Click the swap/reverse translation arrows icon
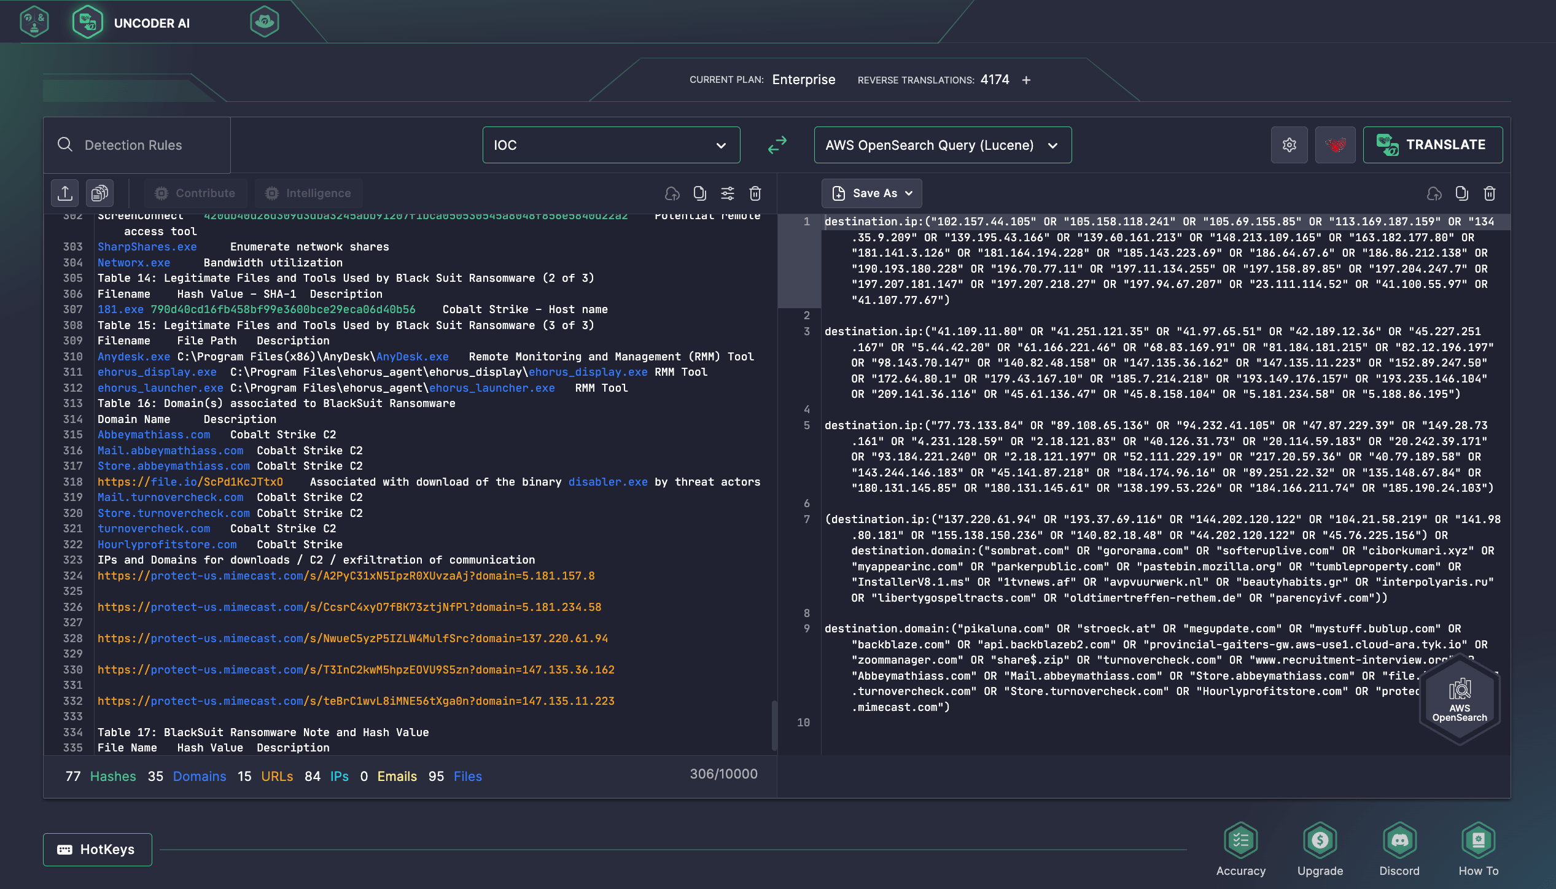 [778, 143]
